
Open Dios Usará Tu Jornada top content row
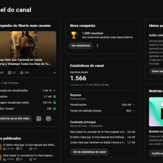[102, 132]
